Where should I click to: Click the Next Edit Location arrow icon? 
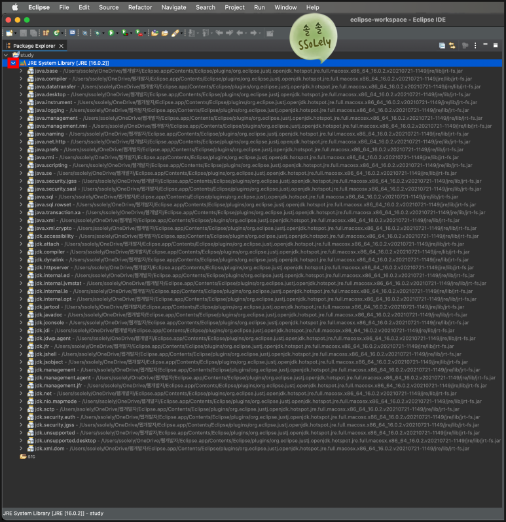pos(230,33)
